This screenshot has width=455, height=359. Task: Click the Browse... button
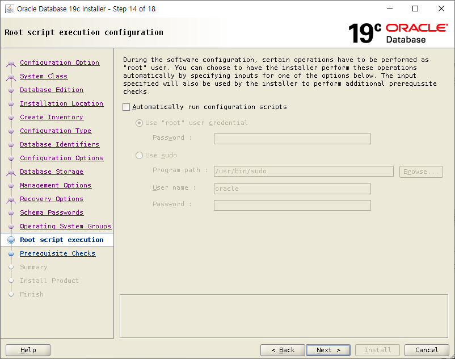421,172
